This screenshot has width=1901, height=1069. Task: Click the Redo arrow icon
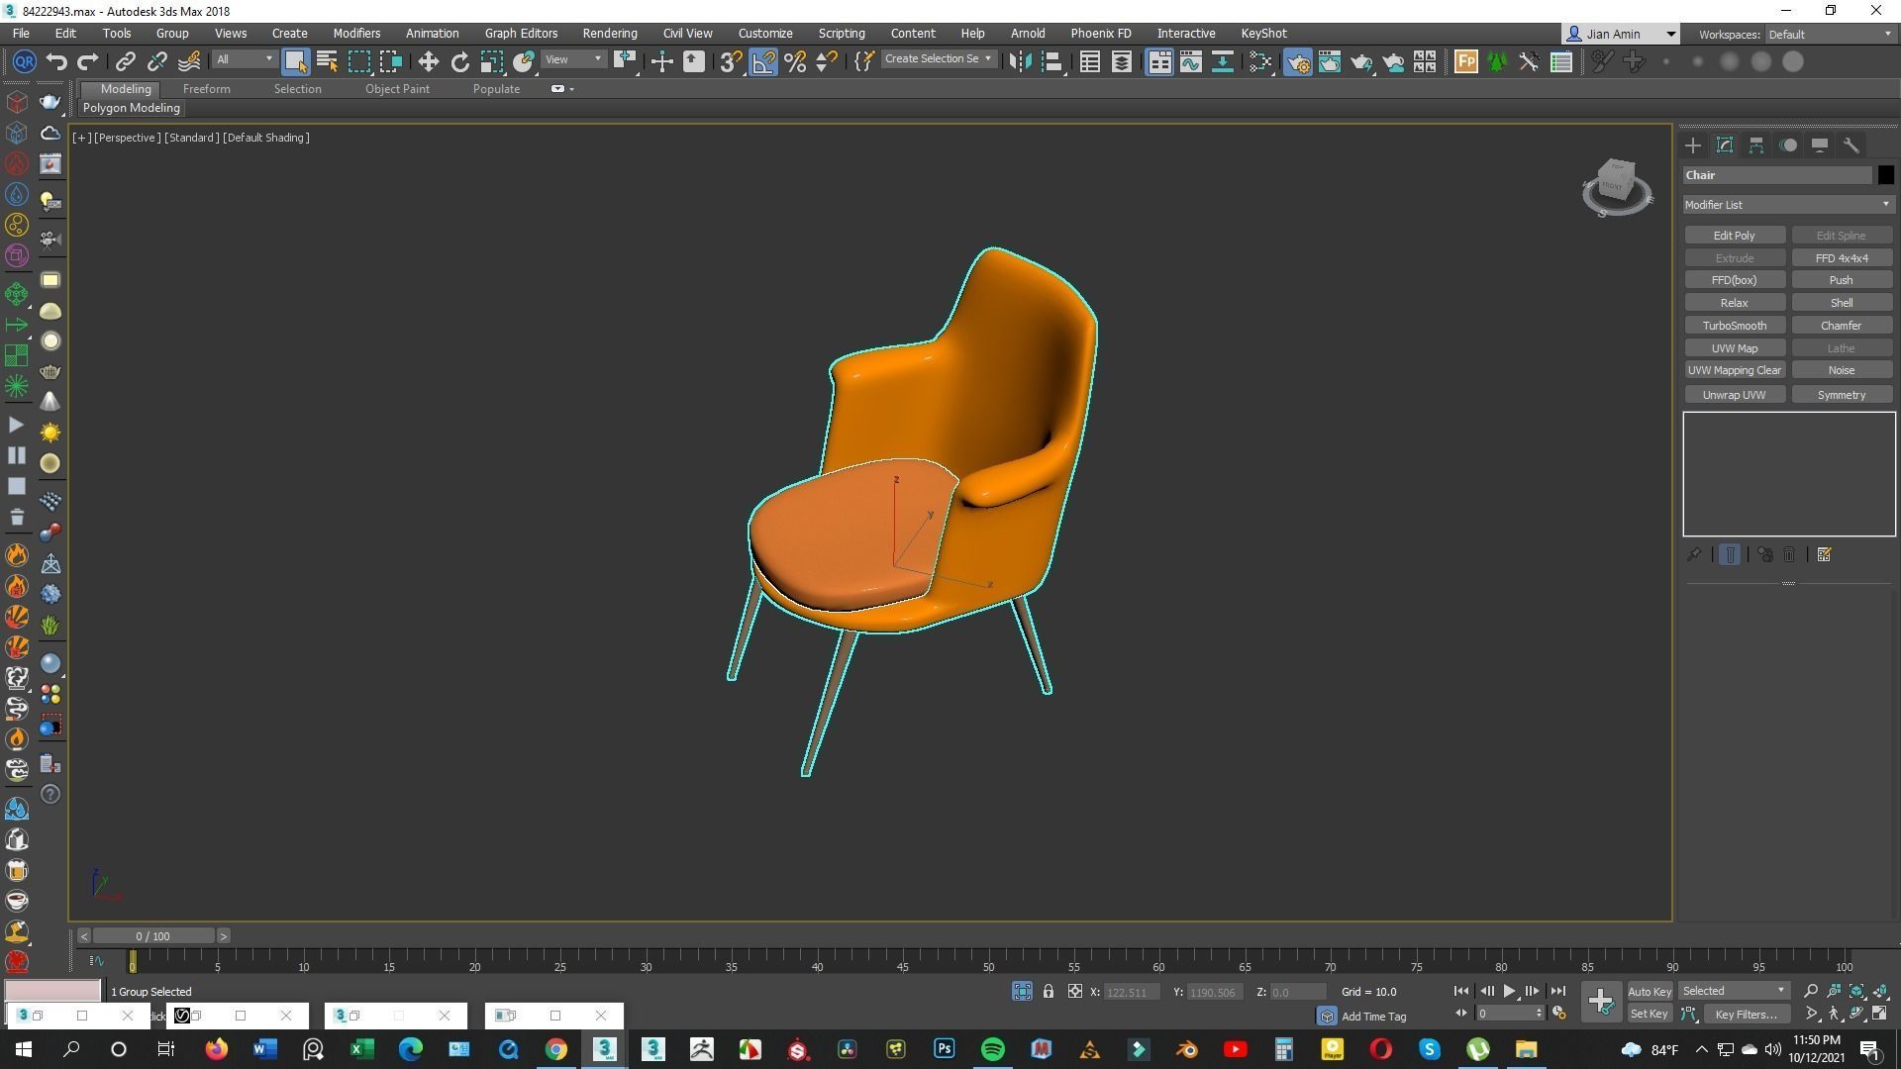pos(88,61)
